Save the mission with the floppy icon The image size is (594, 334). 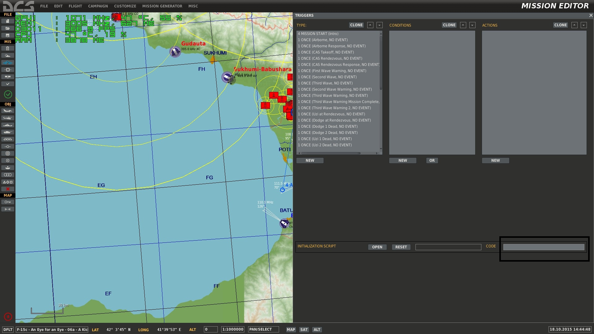pos(8,35)
